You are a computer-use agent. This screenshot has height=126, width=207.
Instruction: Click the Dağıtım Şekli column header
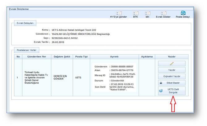(62, 57)
